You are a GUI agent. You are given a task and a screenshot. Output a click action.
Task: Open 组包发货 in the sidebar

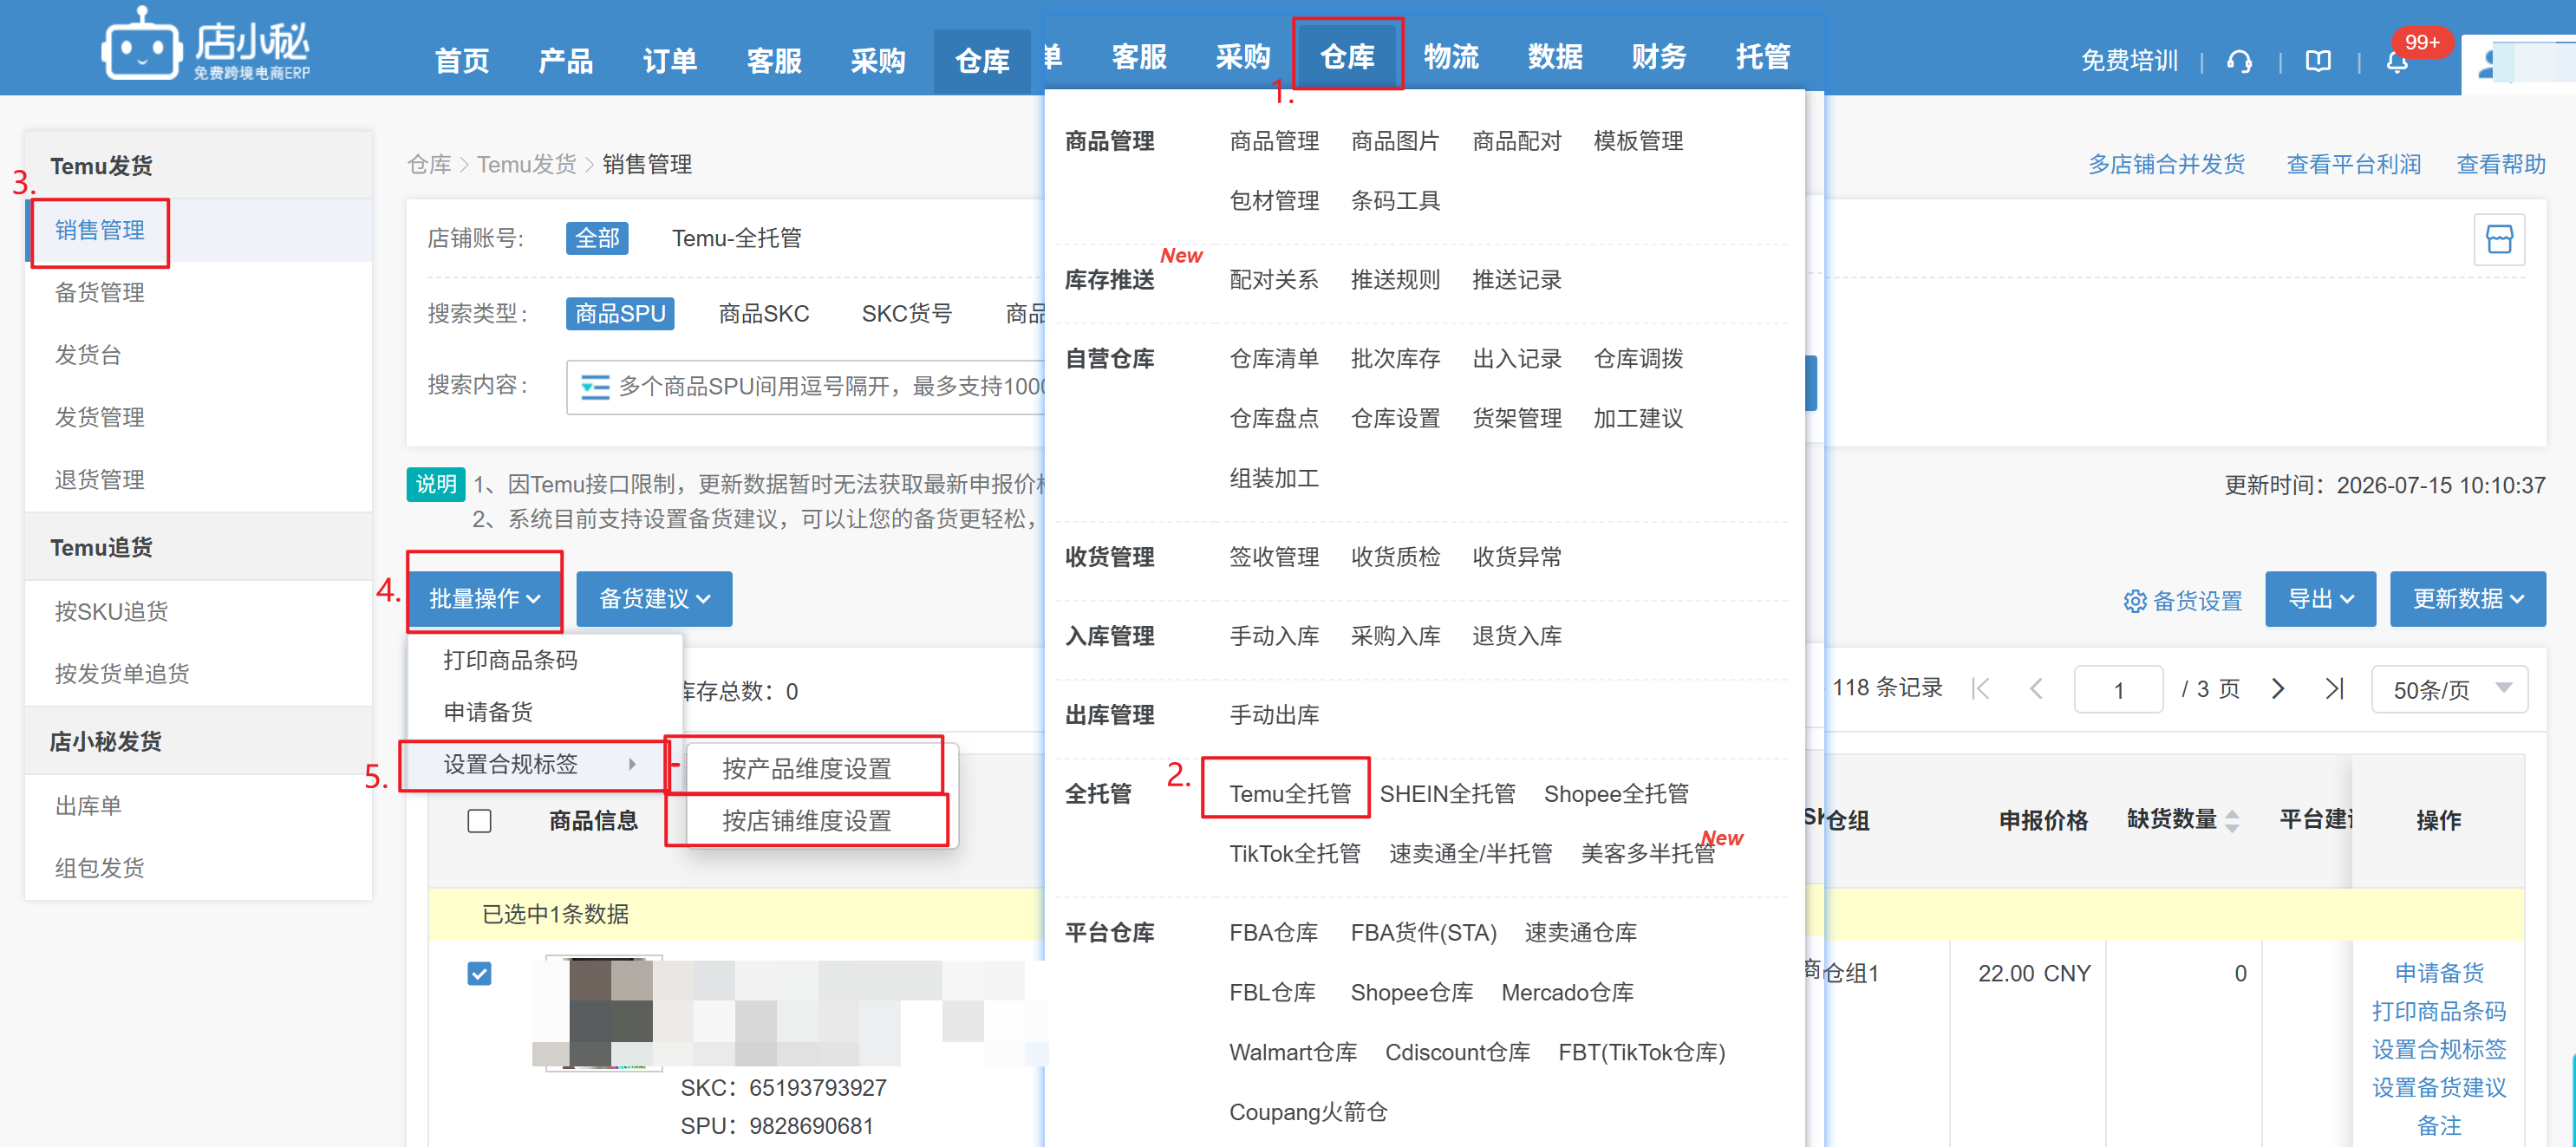(99, 867)
